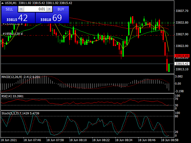Click the RSI(14) 33.3901 label
The image size is (191, 143).
coord(13,96)
